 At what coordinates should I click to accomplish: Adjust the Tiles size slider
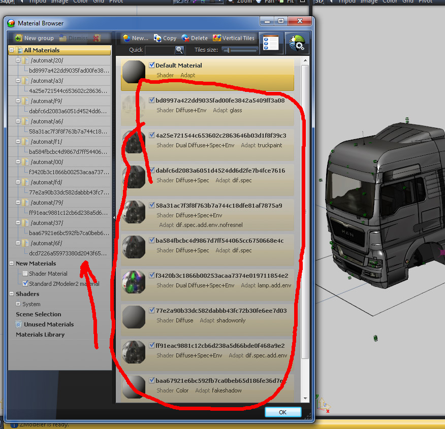point(230,50)
